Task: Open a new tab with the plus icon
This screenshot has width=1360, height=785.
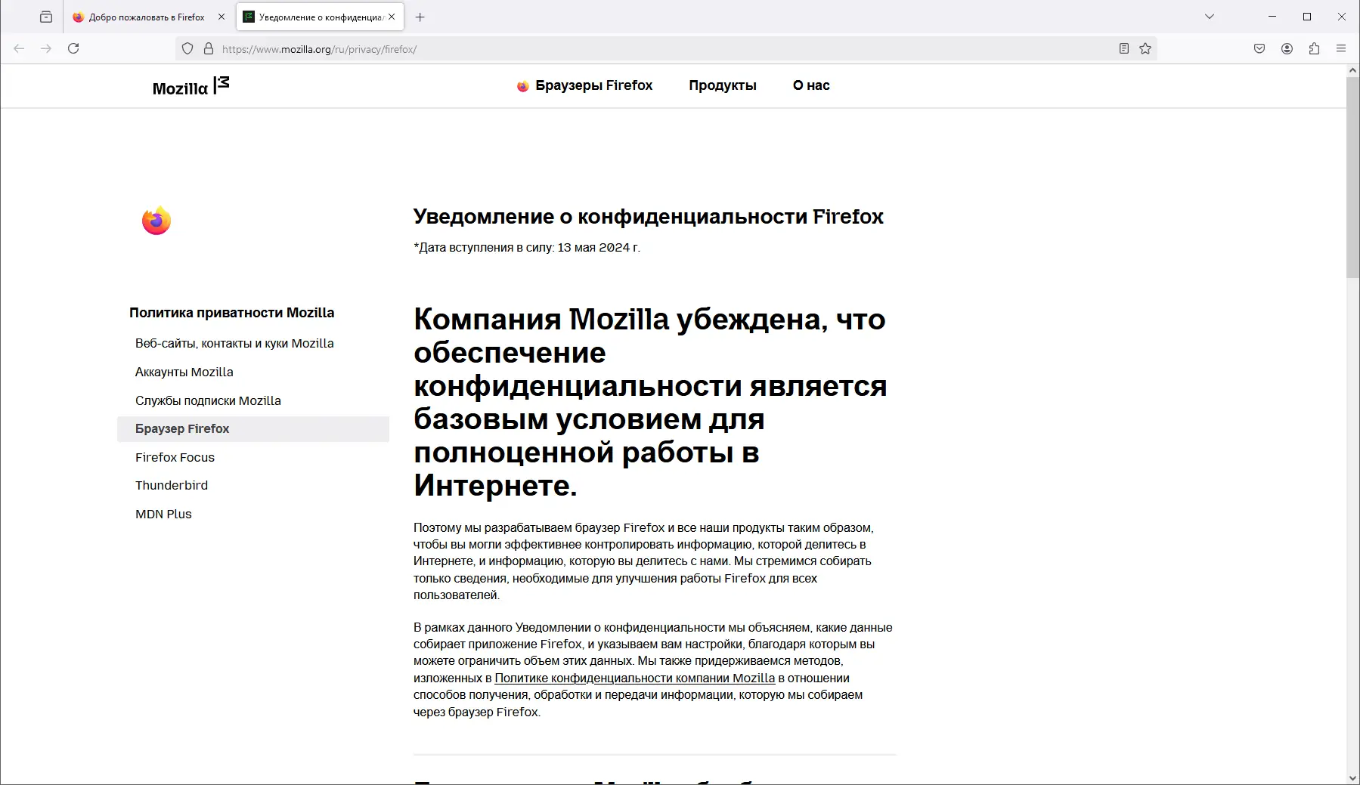Action: click(421, 16)
